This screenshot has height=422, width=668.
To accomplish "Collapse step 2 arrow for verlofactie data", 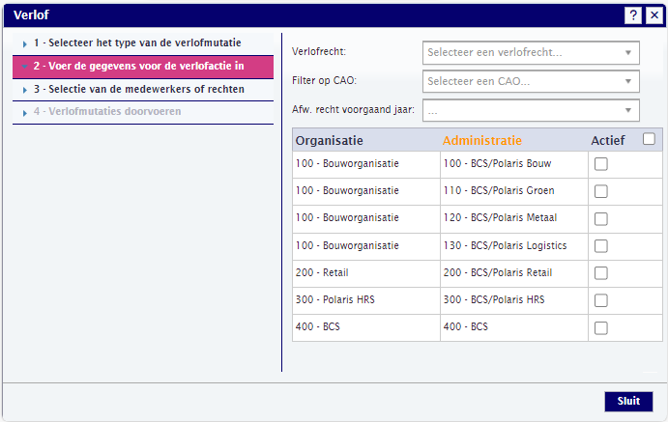I will click(25, 67).
